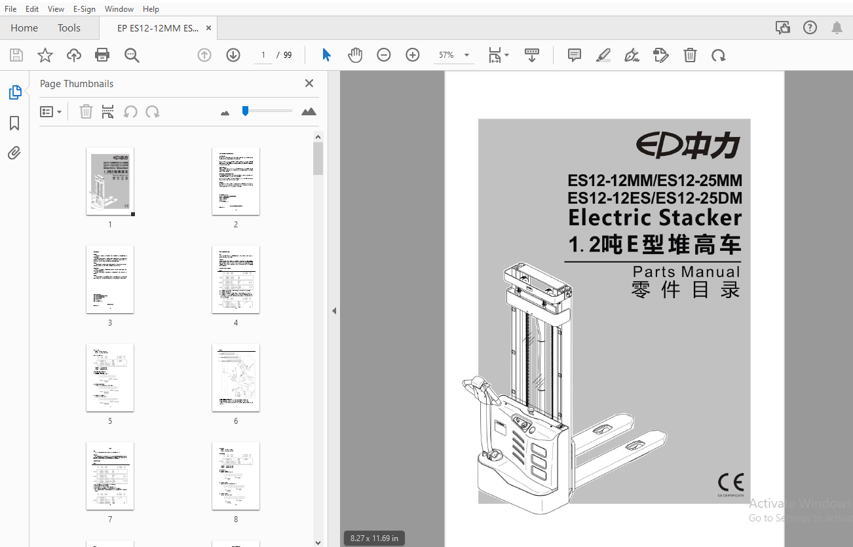This screenshot has height=547, width=853.
Task: Enlarge thumbnail size large mountain icon
Action: coord(309,111)
